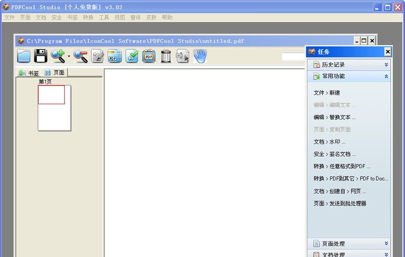Viewport: 405px width, 257px height.
Task: Click the stacked PDF pages toolbar icon
Action: coord(115,56)
